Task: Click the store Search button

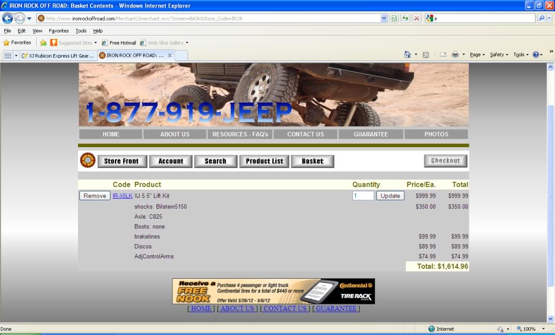Action: click(x=216, y=161)
